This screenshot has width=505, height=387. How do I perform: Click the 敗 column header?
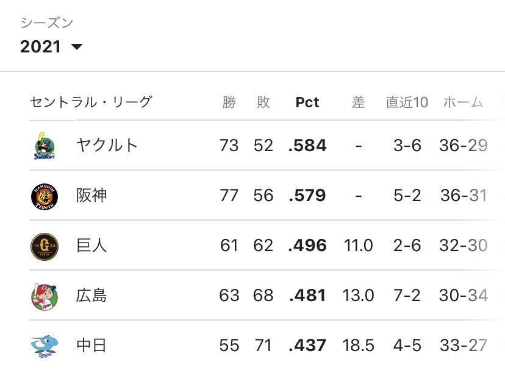263,102
